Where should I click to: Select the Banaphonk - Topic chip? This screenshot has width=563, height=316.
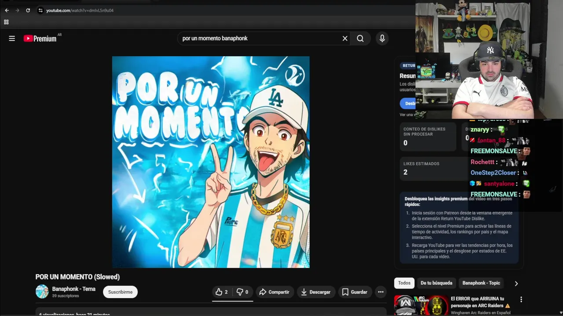[x=481, y=283]
